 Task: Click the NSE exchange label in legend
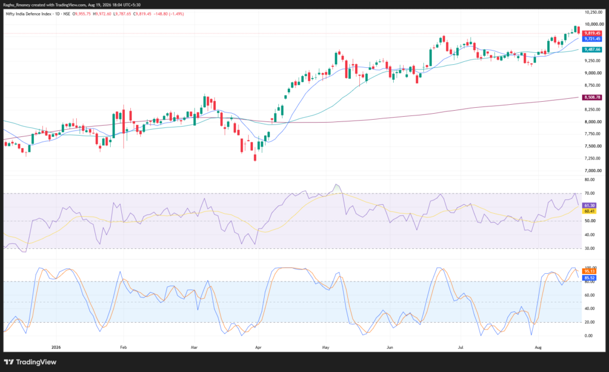click(x=67, y=14)
